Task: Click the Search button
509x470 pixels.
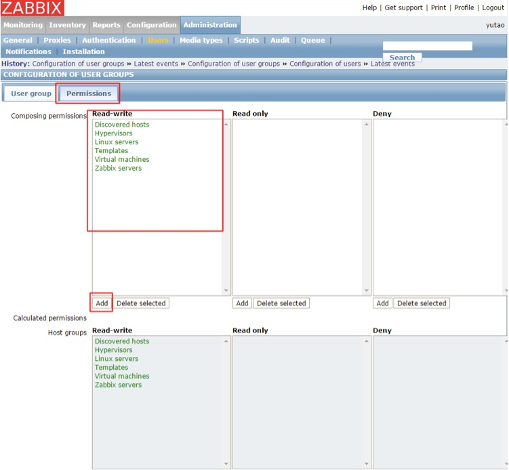Action: (402, 58)
